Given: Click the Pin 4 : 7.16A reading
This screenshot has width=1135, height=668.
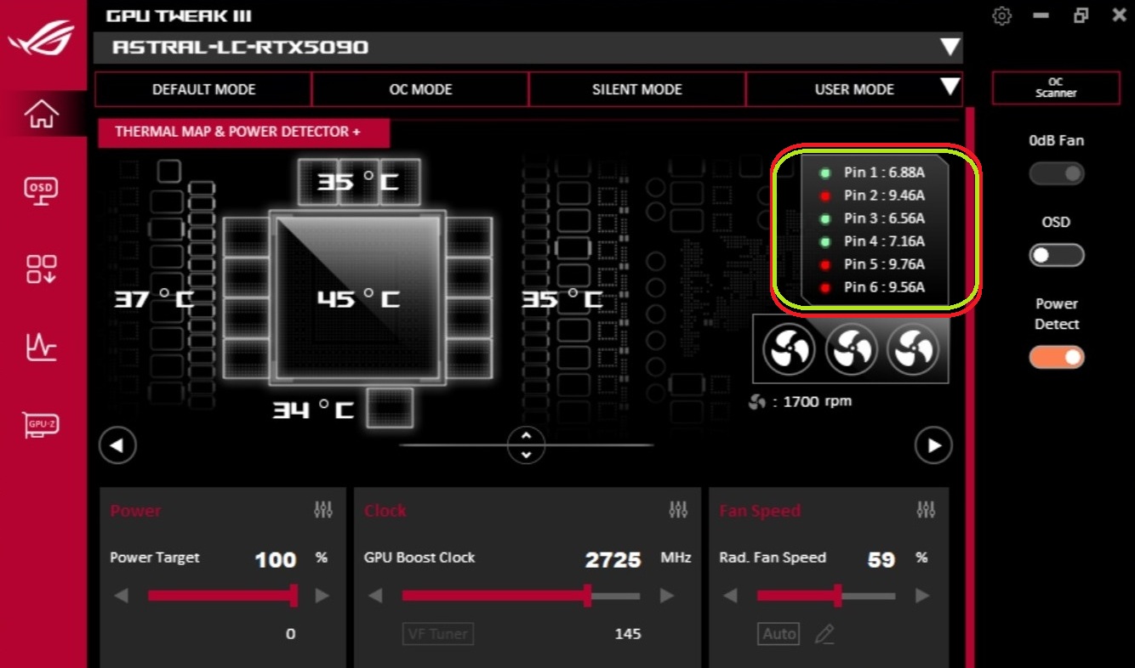Looking at the screenshot, I should [884, 241].
